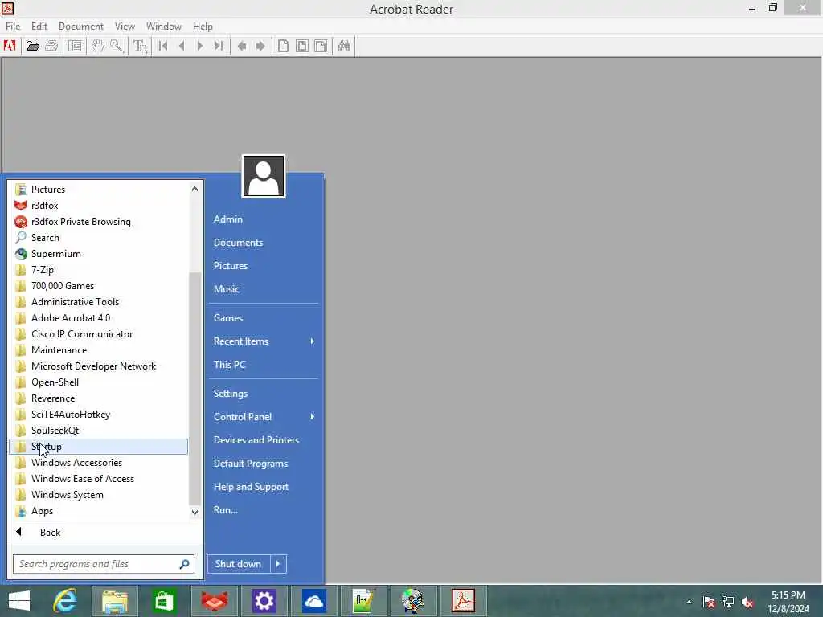
Task: Expand the Administrative Tools folder
Action: tap(99, 302)
